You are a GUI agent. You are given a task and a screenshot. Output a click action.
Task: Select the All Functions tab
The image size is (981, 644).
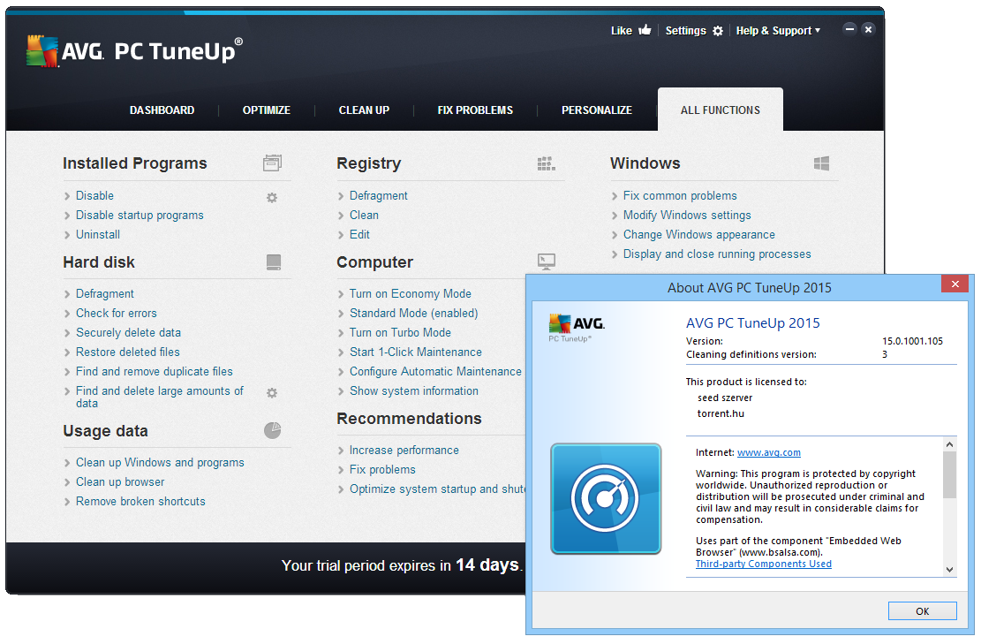(x=721, y=110)
